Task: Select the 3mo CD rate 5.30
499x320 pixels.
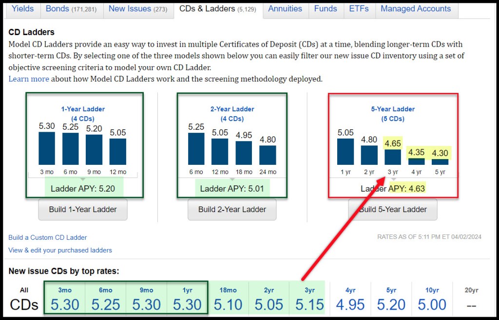Action: 65,304
